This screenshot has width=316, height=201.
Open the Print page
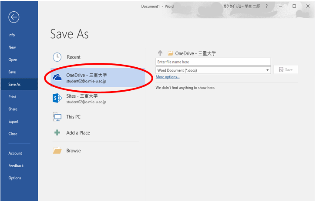[12, 97]
